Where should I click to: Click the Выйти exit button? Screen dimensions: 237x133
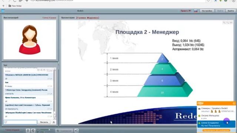coord(231,11)
